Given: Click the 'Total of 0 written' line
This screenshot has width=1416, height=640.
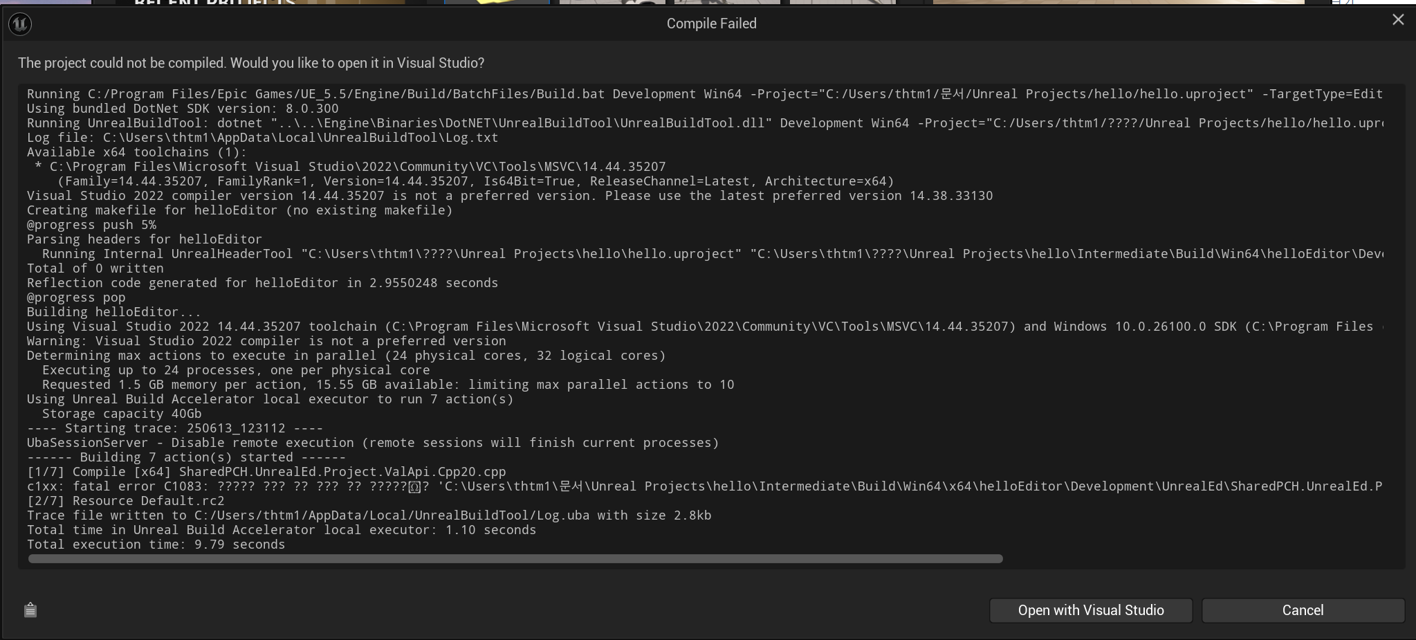Looking at the screenshot, I should [x=95, y=268].
